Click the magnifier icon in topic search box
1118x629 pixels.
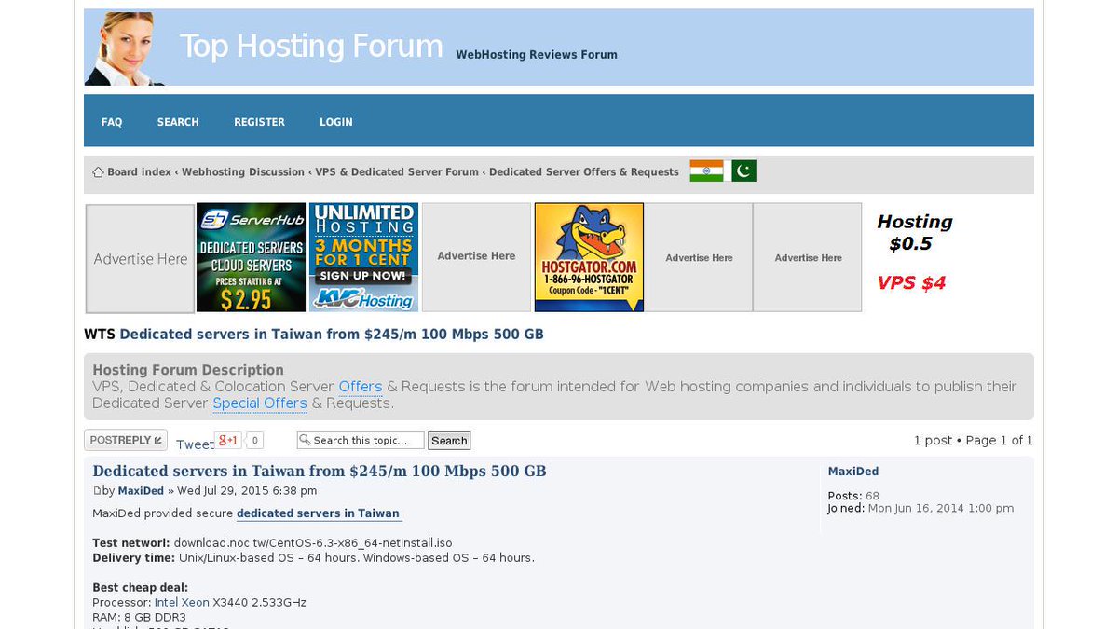click(x=304, y=440)
